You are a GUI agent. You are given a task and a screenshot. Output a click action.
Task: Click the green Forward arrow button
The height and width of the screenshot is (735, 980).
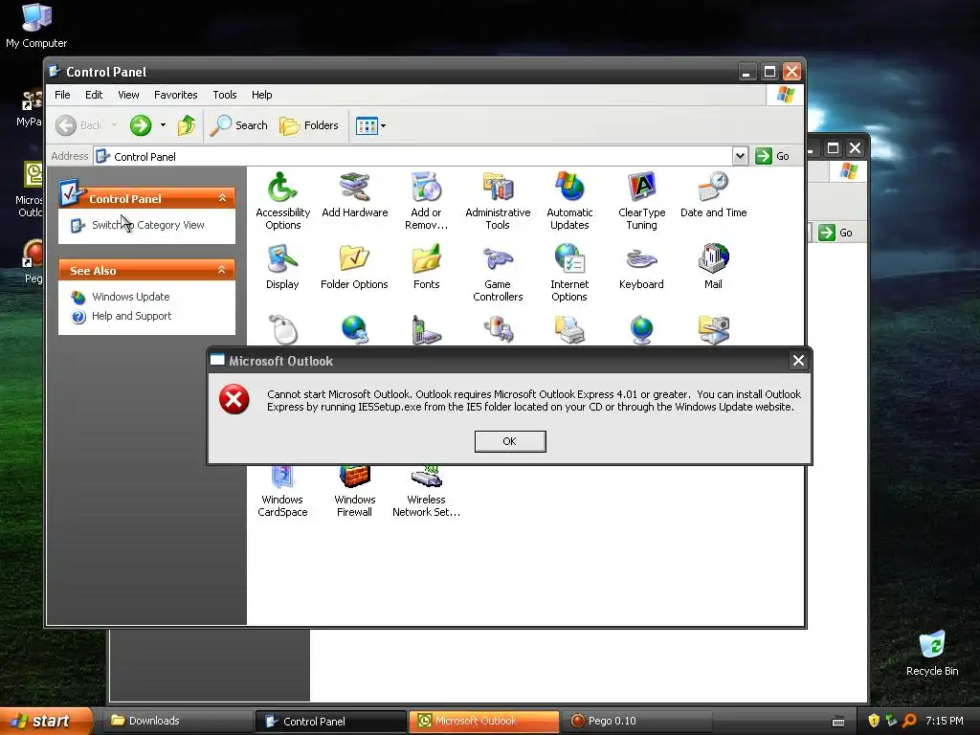141,125
